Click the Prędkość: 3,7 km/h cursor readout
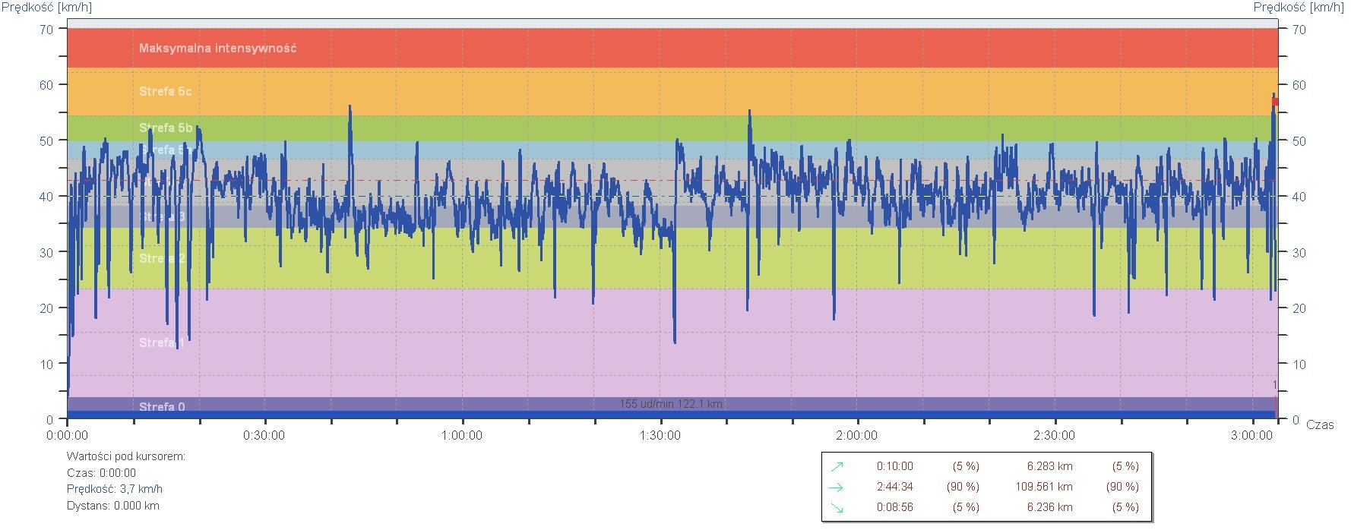 click(115, 489)
